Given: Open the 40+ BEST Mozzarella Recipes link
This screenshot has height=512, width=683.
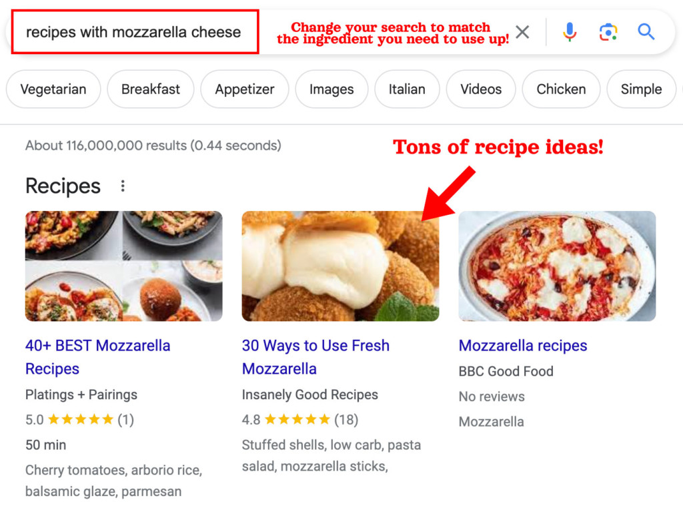Looking at the screenshot, I should (x=97, y=357).
